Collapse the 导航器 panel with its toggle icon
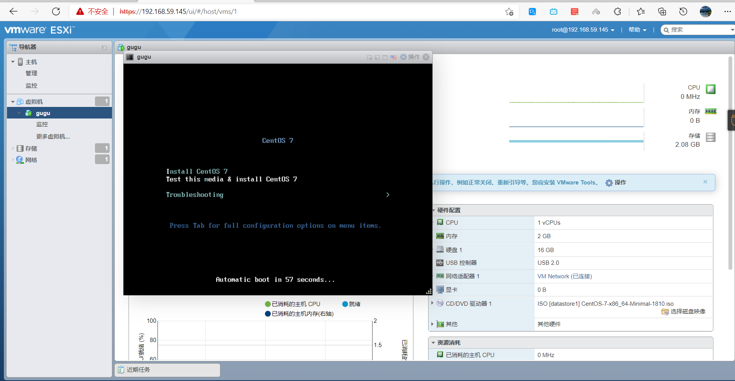Screen dimensions: 735x381 pyautogui.click(x=104, y=47)
